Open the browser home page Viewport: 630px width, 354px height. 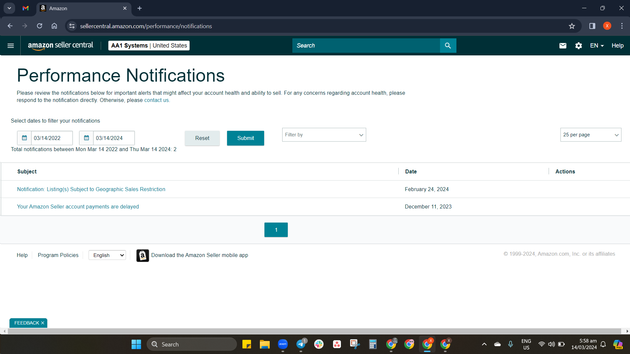tap(54, 26)
